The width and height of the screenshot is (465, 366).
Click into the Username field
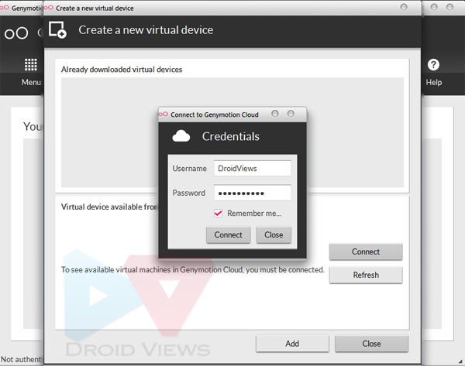click(253, 169)
